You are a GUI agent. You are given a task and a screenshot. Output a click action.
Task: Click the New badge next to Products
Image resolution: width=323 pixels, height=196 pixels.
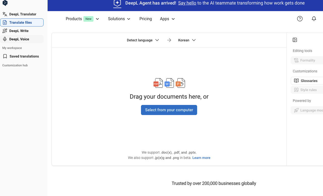[88, 19]
